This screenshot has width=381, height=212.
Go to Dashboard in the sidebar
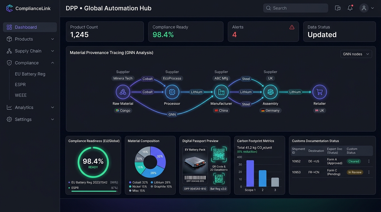click(x=30, y=27)
